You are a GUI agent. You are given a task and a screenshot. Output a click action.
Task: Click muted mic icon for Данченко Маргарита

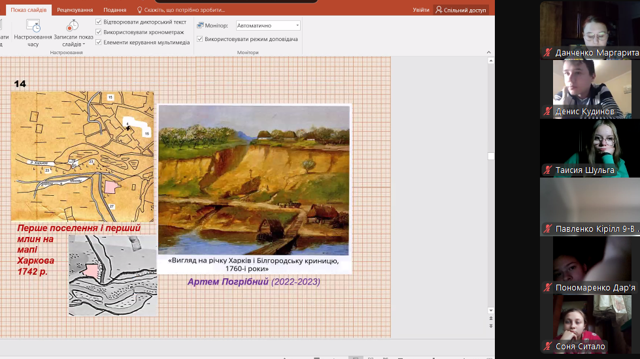548,53
